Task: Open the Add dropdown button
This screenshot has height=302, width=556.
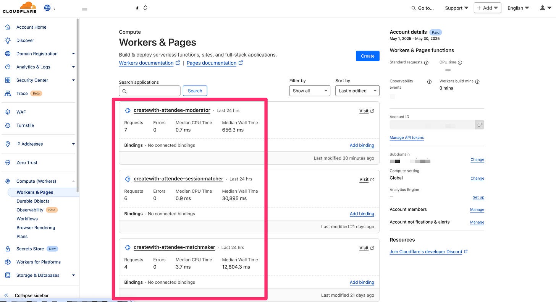Action: 487,8
